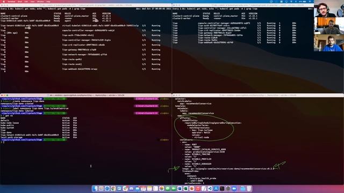Open the Zoom app in the Dock
The width and height of the screenshot is (344, 193).
[x=234, y=188]
